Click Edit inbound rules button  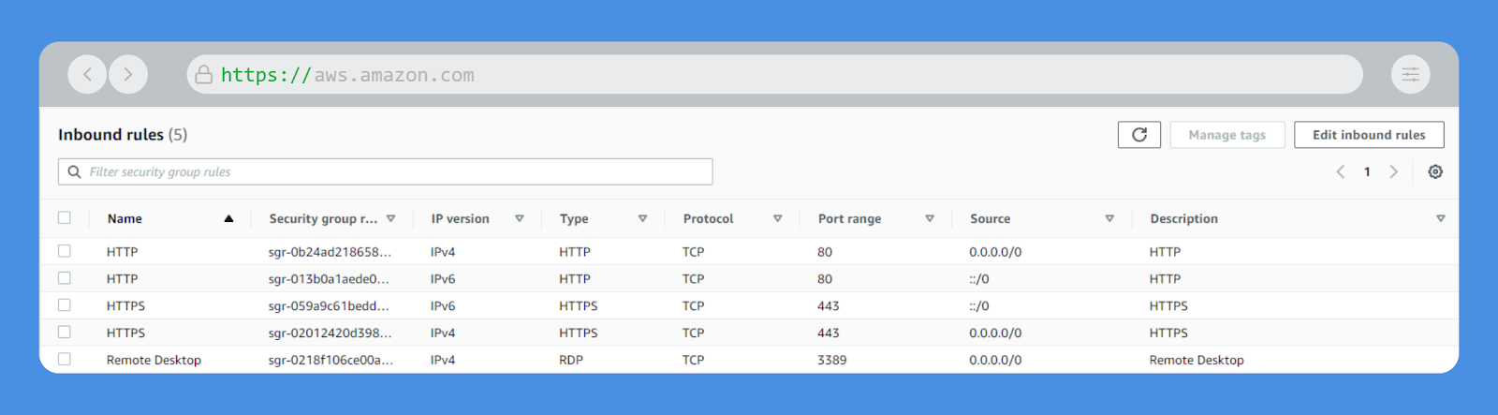pyautogui.click(x=1368, y=135)
